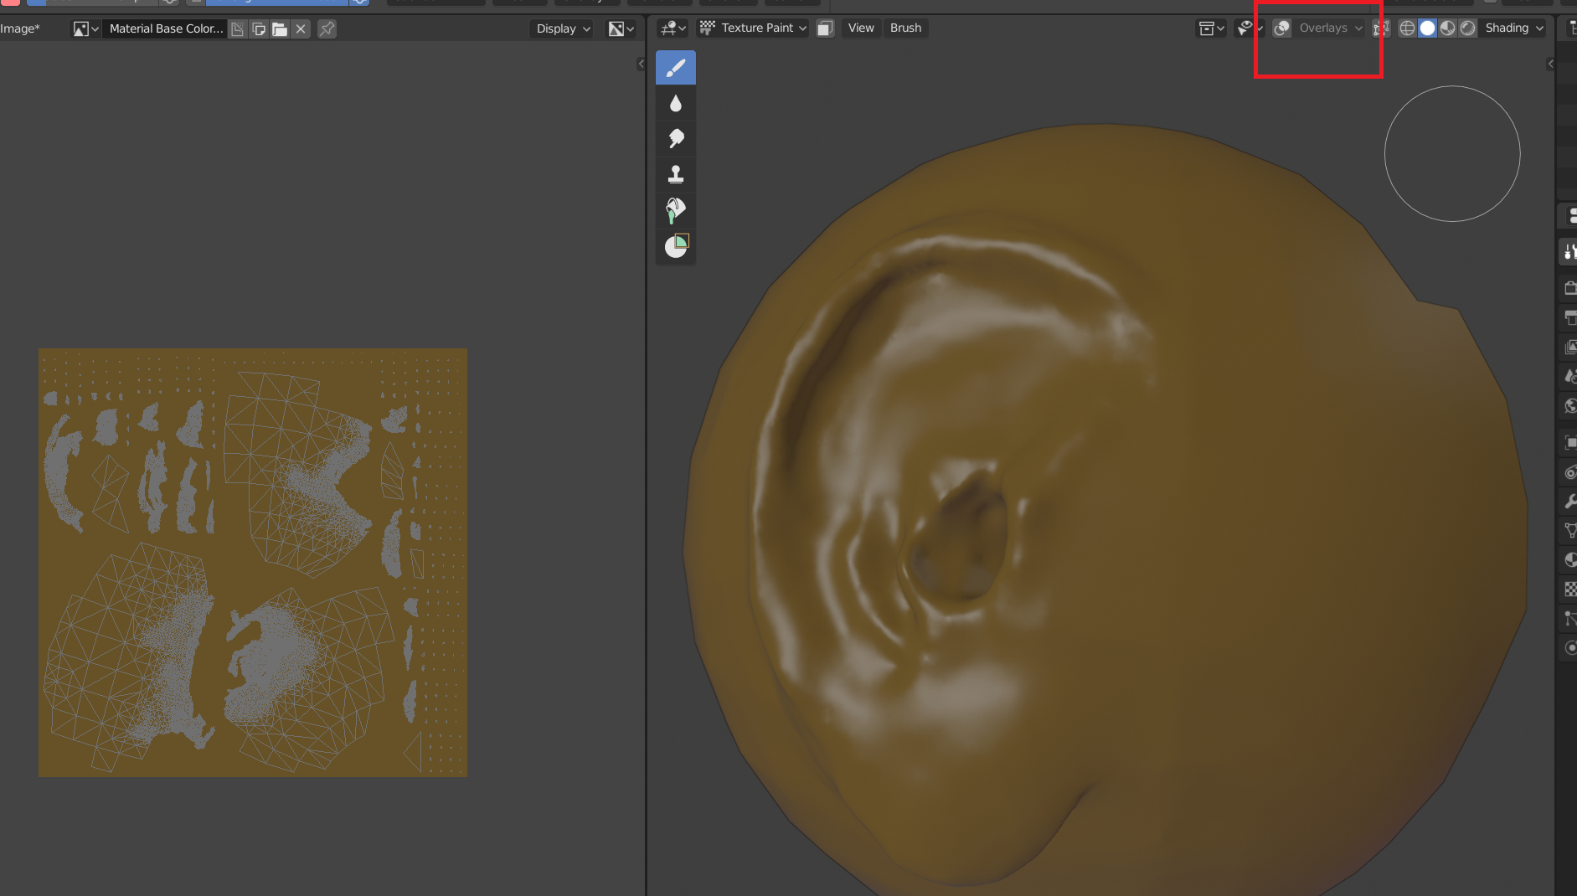
Task: Open the image channels display dropdown
Action: click(x=621, y=28)
